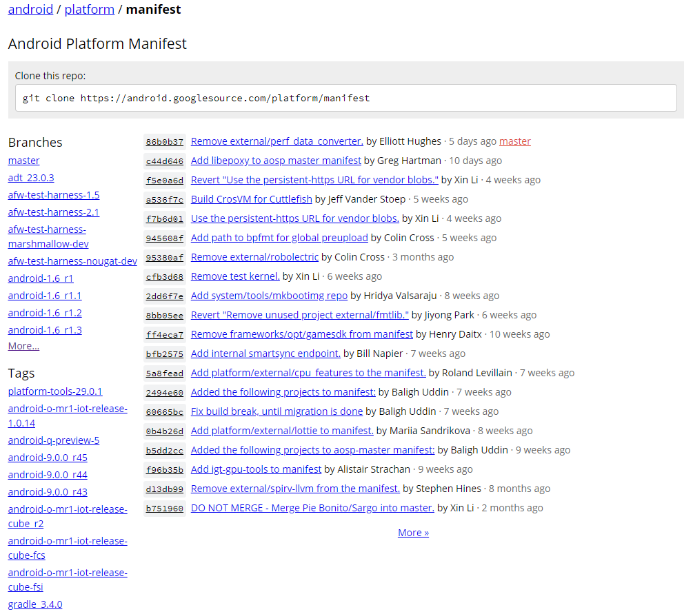Viewport: 693px width, 614px height.
Task: Click the red master label beside first commit
Action: (x=515, y=141)
